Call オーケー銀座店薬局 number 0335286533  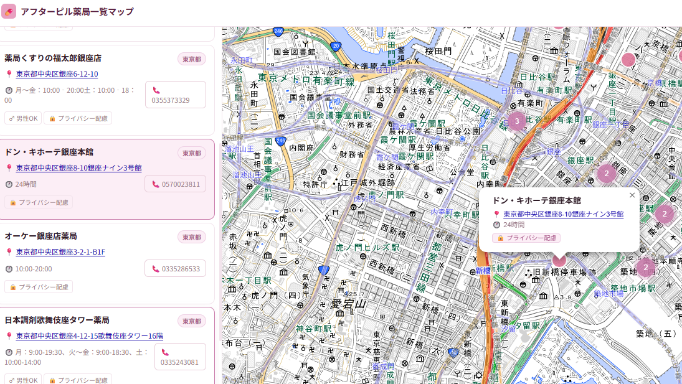[x=175, y=269]
